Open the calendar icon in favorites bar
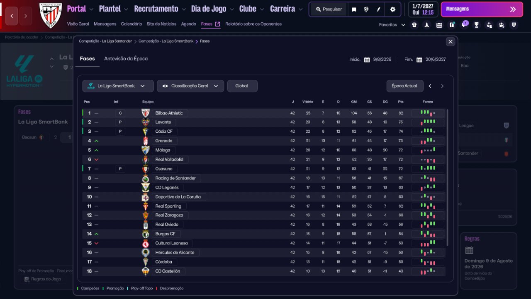Image resolution: width=531 pixels, height=299 pixels. tap(439, 25)
